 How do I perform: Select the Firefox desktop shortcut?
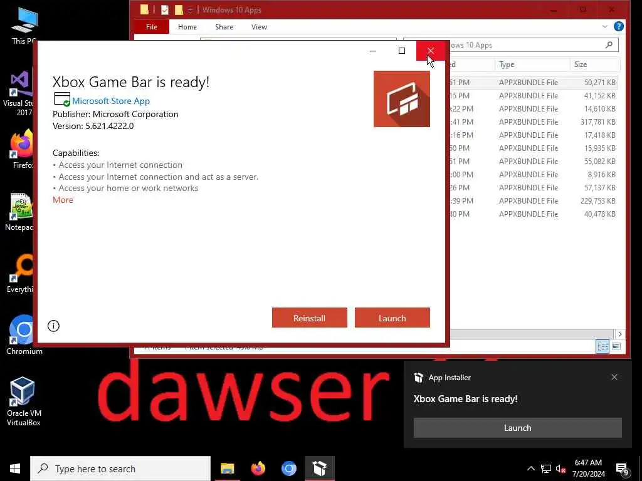[x=22, y=149]
